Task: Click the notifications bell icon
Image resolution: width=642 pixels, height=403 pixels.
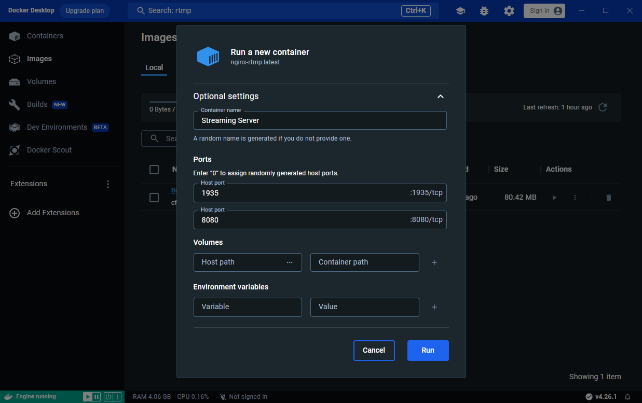Action: [x=627, y=397]
